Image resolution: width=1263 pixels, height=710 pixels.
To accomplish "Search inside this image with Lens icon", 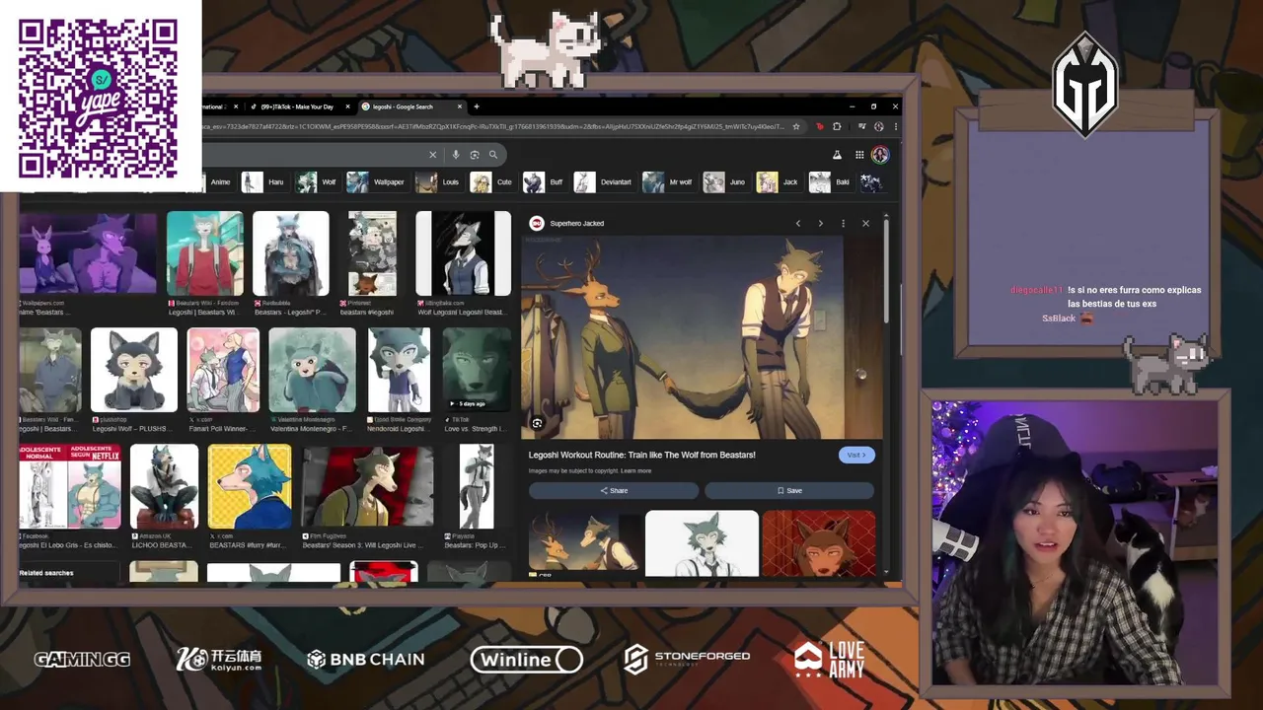I will click(x=537, y=423).
